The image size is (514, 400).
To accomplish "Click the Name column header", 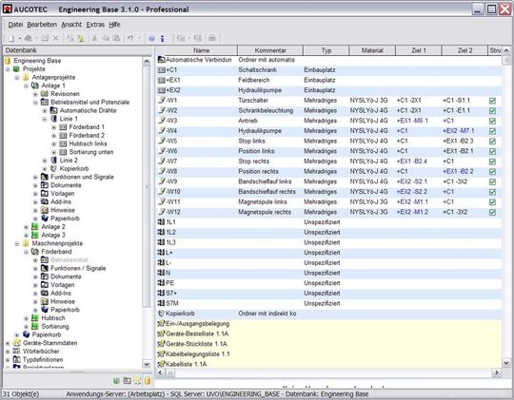I will click(x=201, y=50).
